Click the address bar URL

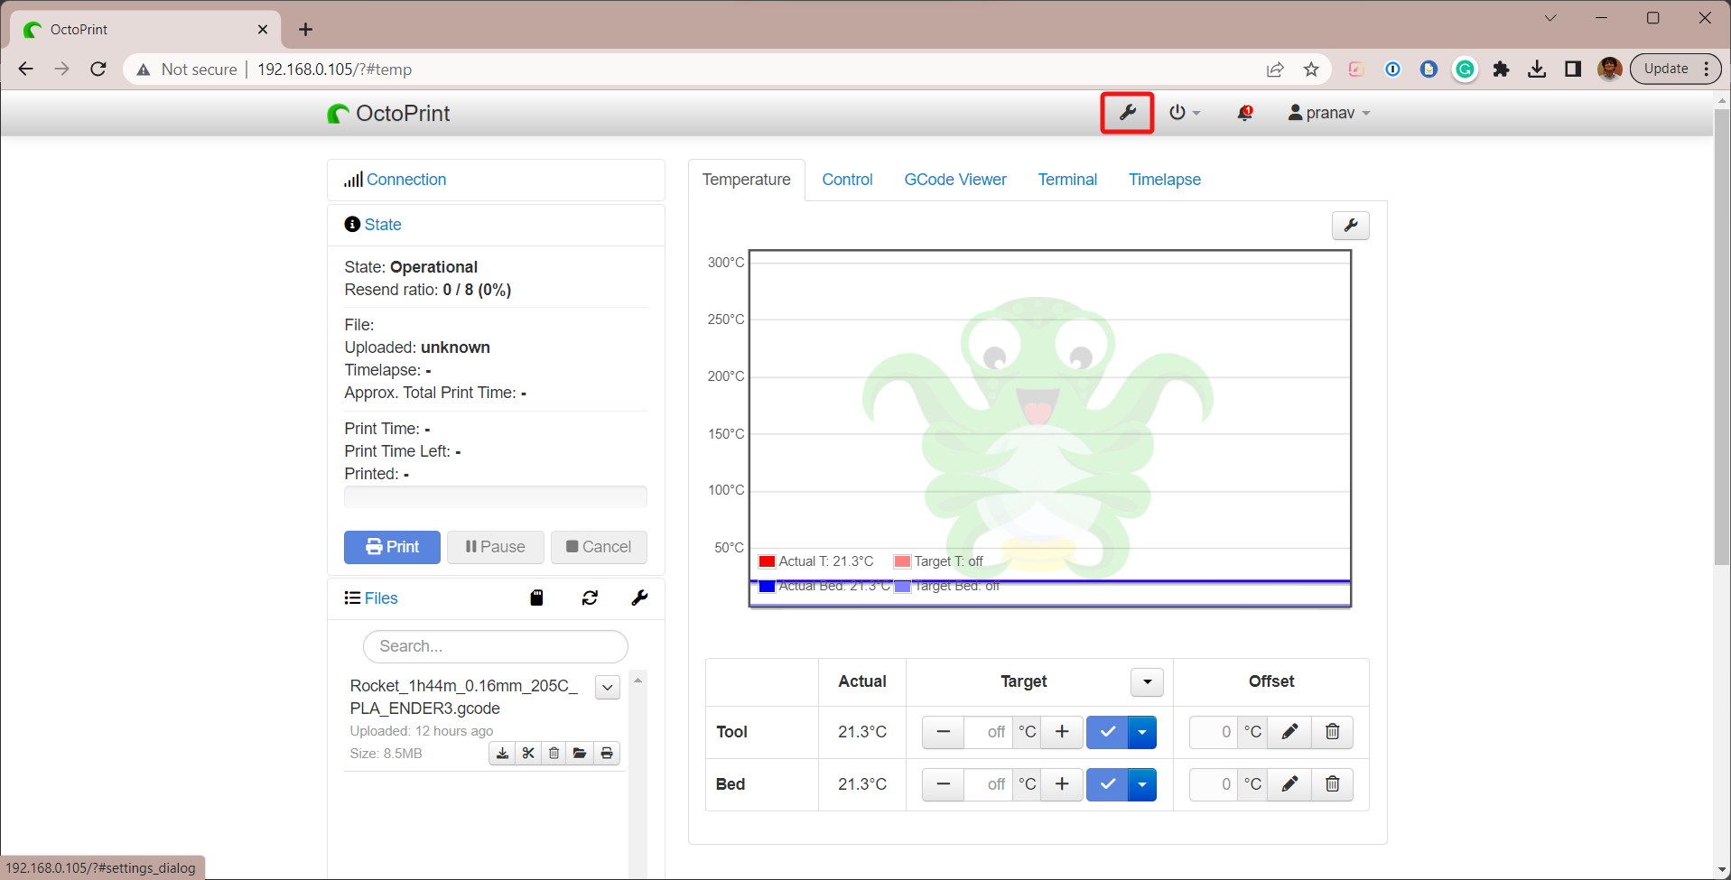tap(334, 69)
